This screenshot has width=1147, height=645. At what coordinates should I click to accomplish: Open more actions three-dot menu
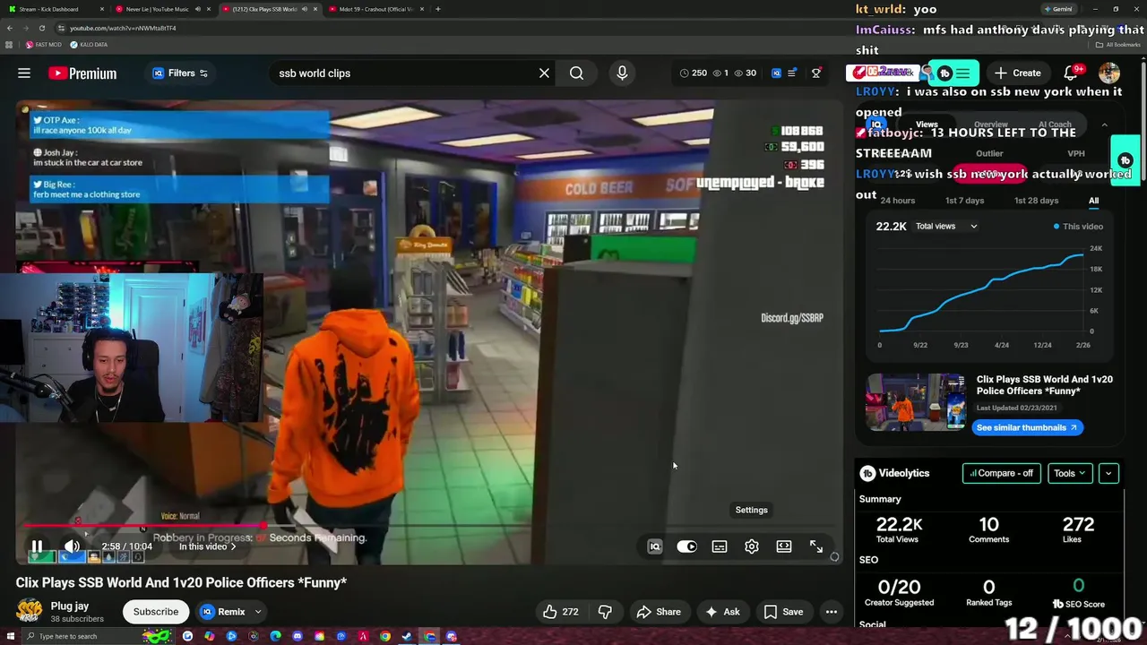point(832,612)
